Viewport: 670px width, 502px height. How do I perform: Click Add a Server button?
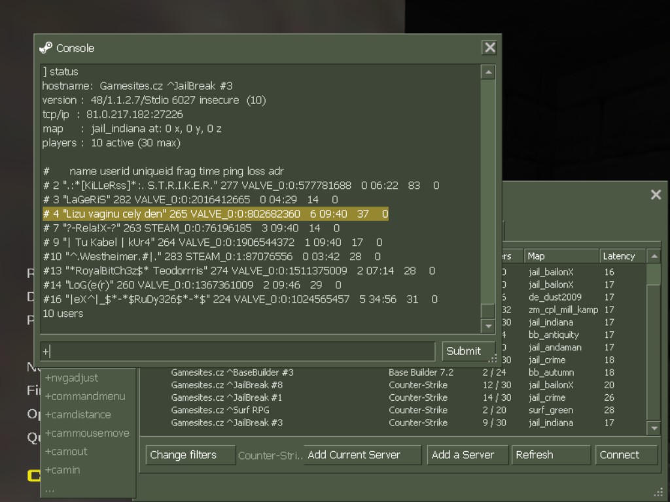tap(467, 455)
